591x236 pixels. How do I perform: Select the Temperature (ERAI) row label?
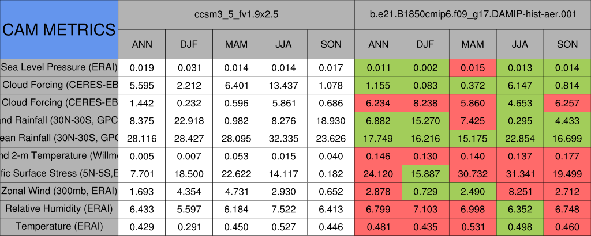[59, 227]
